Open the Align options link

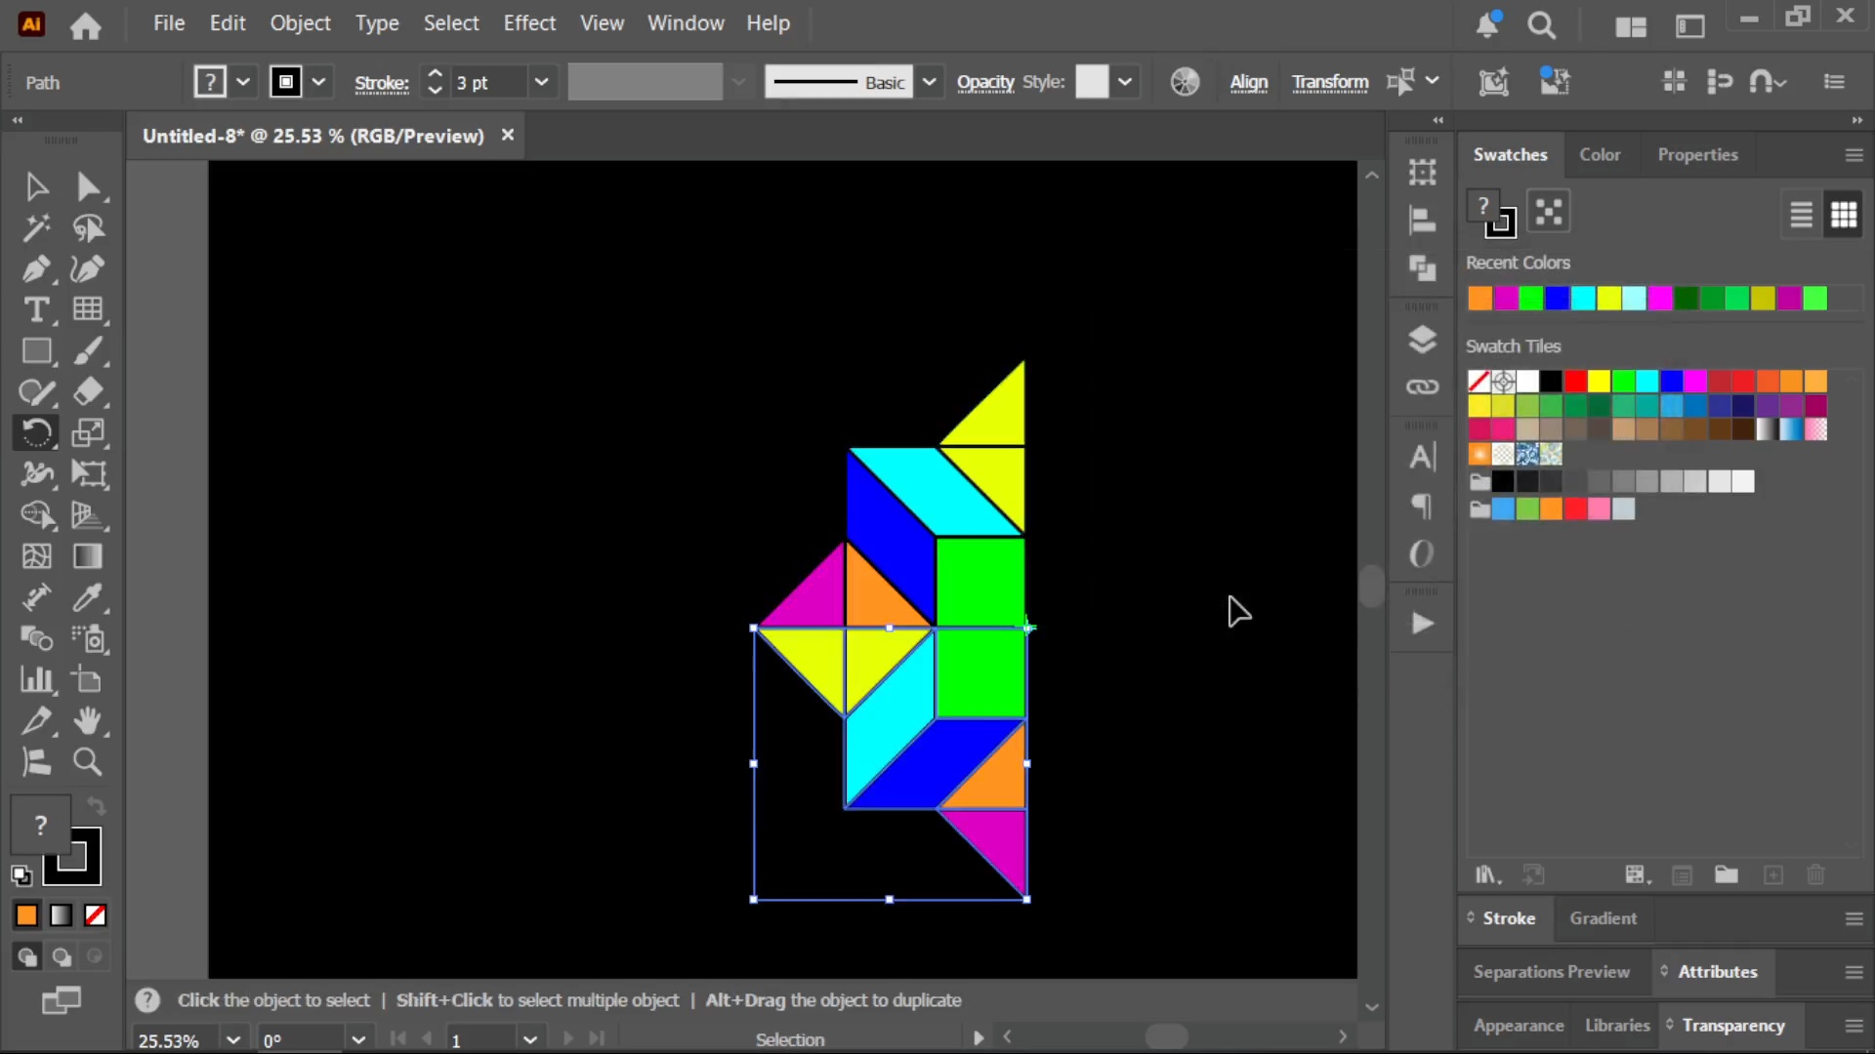1249,82
